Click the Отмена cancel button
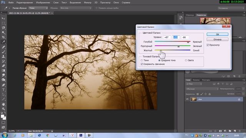Image resolution: width=246 pixels, height=138 pixels. (218, 39)
